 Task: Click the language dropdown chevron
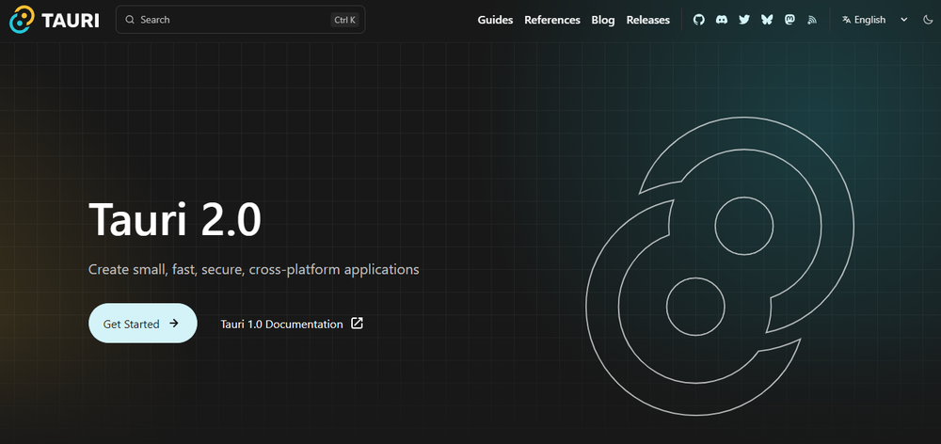903,20
